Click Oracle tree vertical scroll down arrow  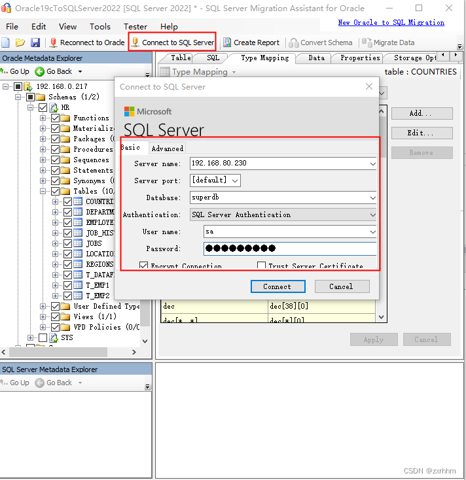click(x=145, y=341)
